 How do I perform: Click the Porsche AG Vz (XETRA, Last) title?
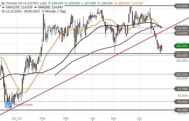(x=26, y=3)
